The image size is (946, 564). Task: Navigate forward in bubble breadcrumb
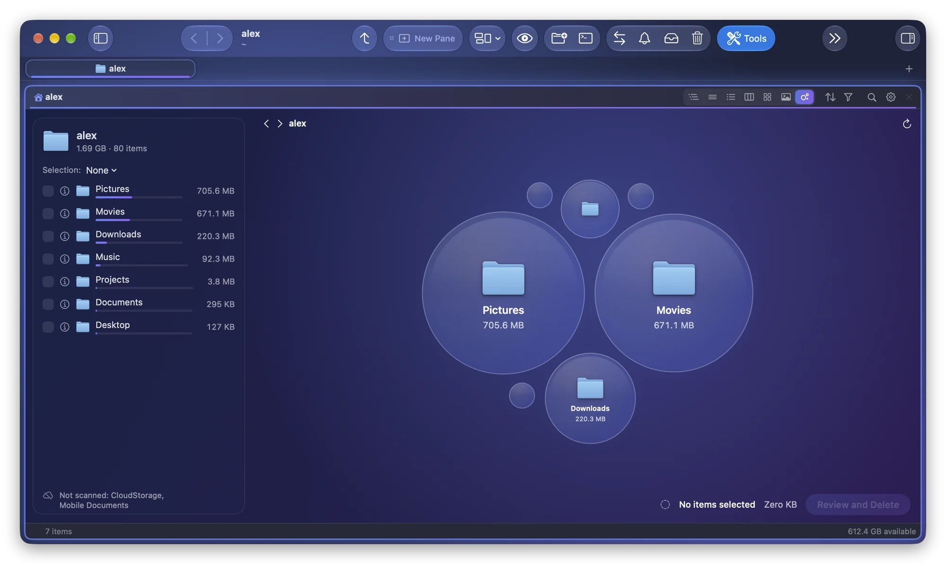coord(280,123)
